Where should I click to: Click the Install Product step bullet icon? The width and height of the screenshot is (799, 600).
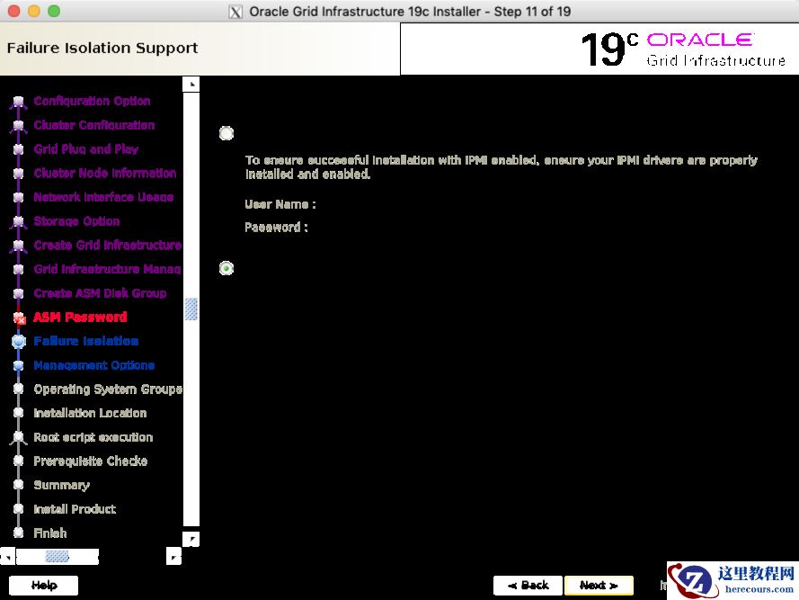(18, 509)
